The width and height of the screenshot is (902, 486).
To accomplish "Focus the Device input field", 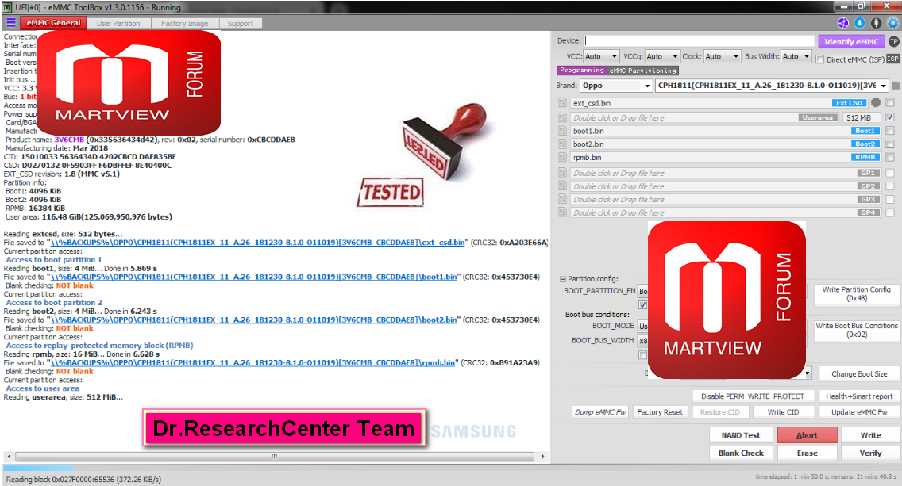I will [700, 40].
